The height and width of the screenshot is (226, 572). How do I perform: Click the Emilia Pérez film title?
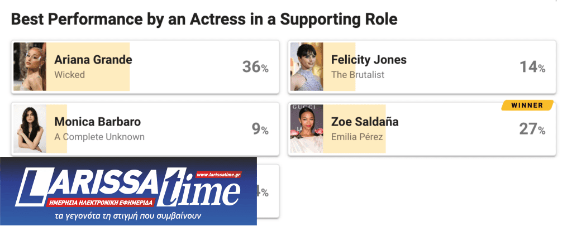tap(357, 137)
